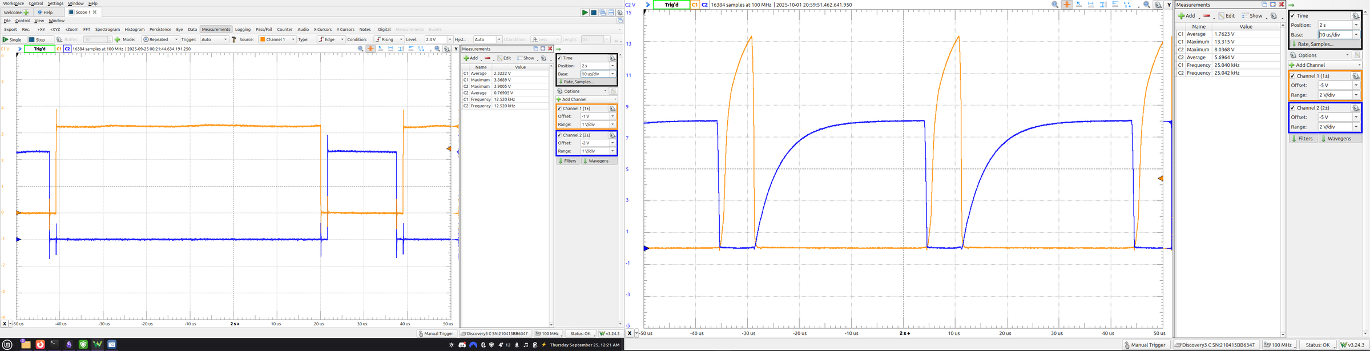Click the hammer icon beside Source
Viewport: 1370px width, 351px height.
234,39
